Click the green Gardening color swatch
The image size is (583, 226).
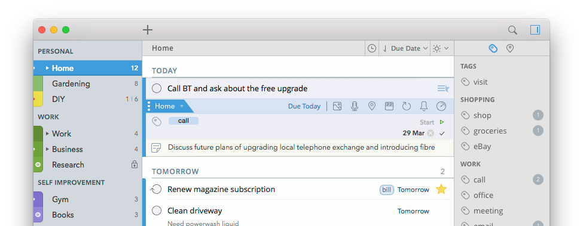tap(38, 83)
